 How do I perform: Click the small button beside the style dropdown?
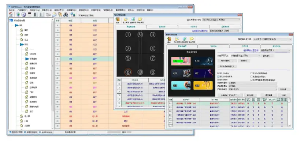(x=268, y=56)
